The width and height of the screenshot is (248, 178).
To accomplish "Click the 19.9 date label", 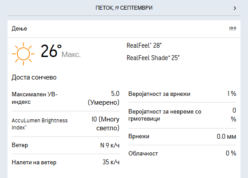I will click(232, 29).
